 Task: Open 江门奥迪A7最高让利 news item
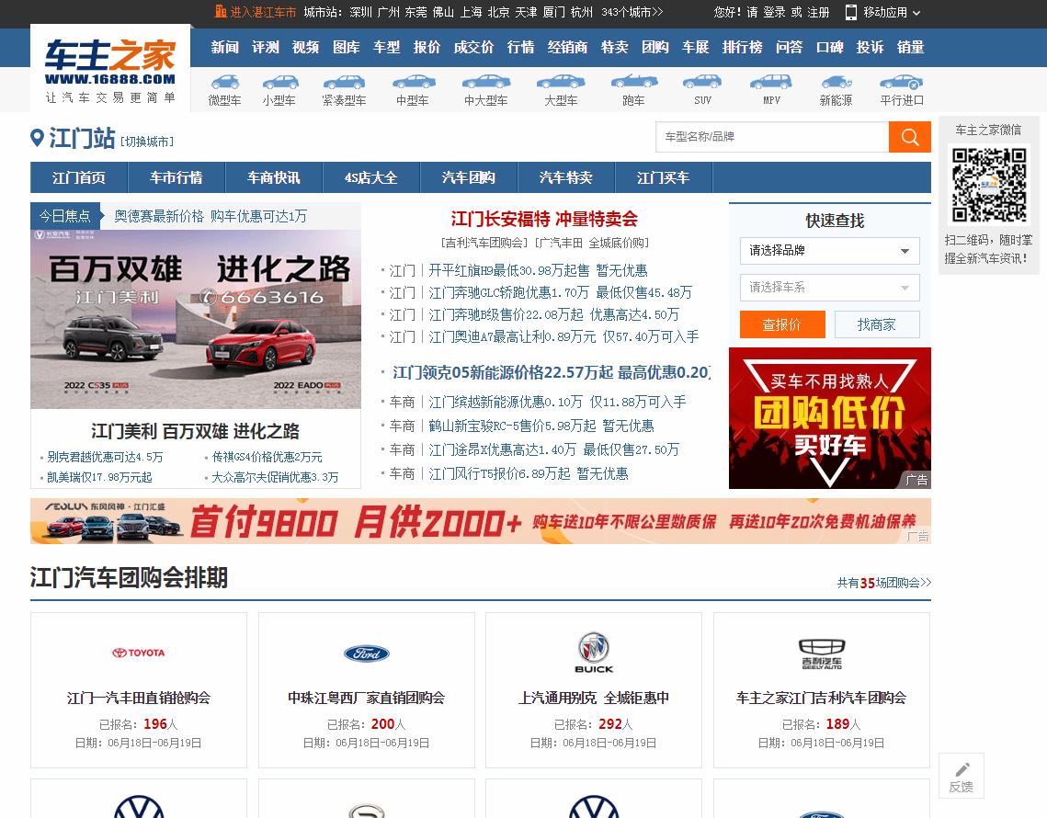click(x=563, y=336)
